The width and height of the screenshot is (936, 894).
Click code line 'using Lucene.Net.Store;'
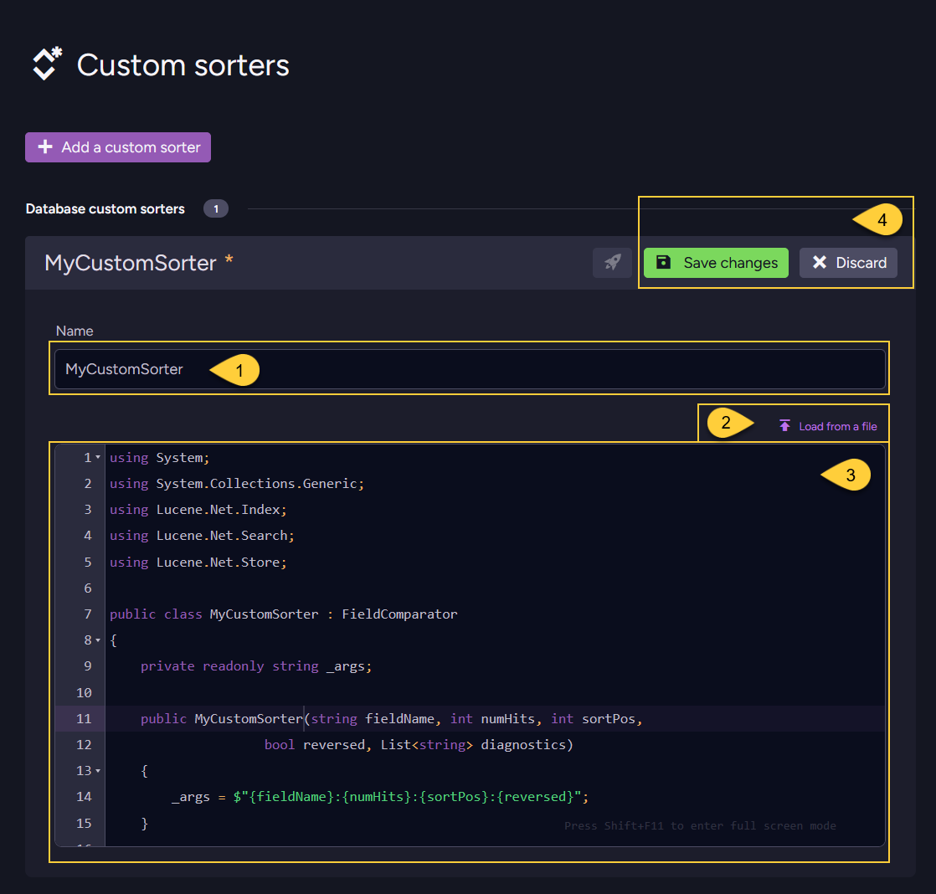(x=198, y=563)
